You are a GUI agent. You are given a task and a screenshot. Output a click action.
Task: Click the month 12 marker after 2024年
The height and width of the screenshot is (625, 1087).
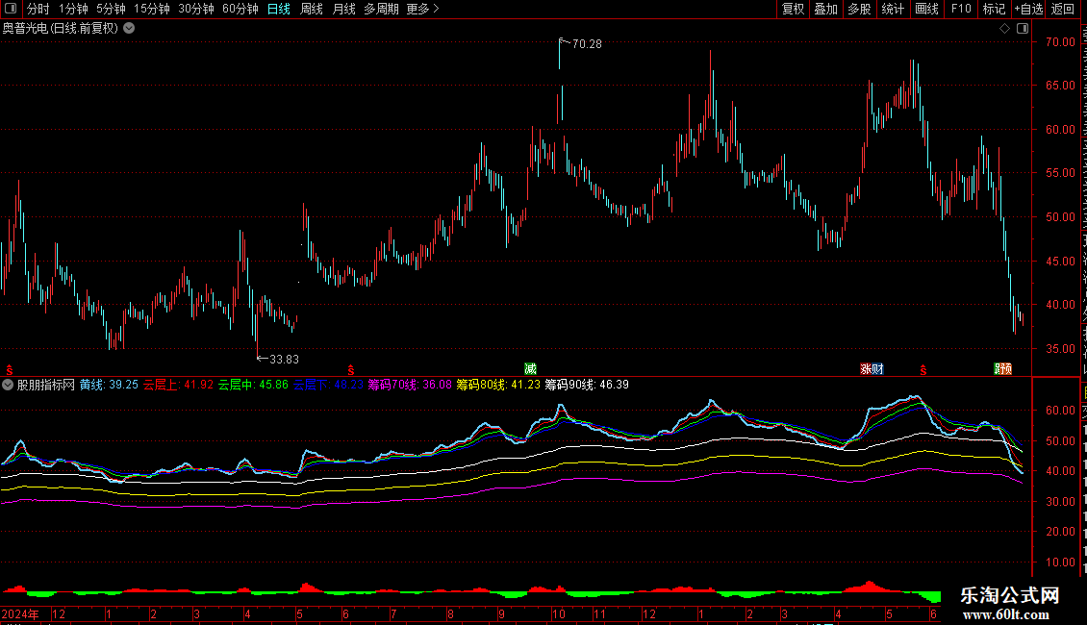[59, 613]
